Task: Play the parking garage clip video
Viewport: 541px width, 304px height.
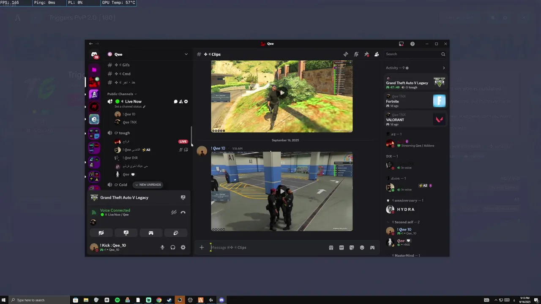Action: [x=282, y=191]
